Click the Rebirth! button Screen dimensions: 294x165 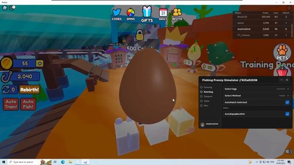[x=29, y=90]
